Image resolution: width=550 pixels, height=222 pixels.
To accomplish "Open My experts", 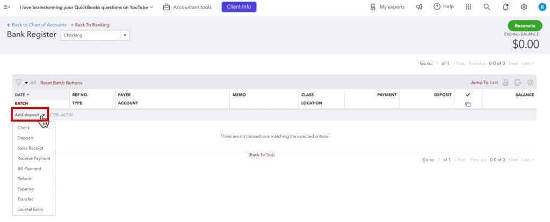I will (x=387, y=7).
